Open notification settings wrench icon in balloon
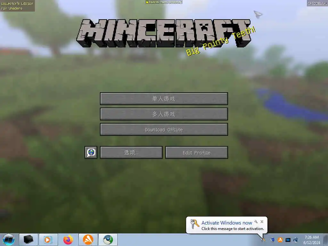This screenshot has height=246, width=328. coord(256,222)
